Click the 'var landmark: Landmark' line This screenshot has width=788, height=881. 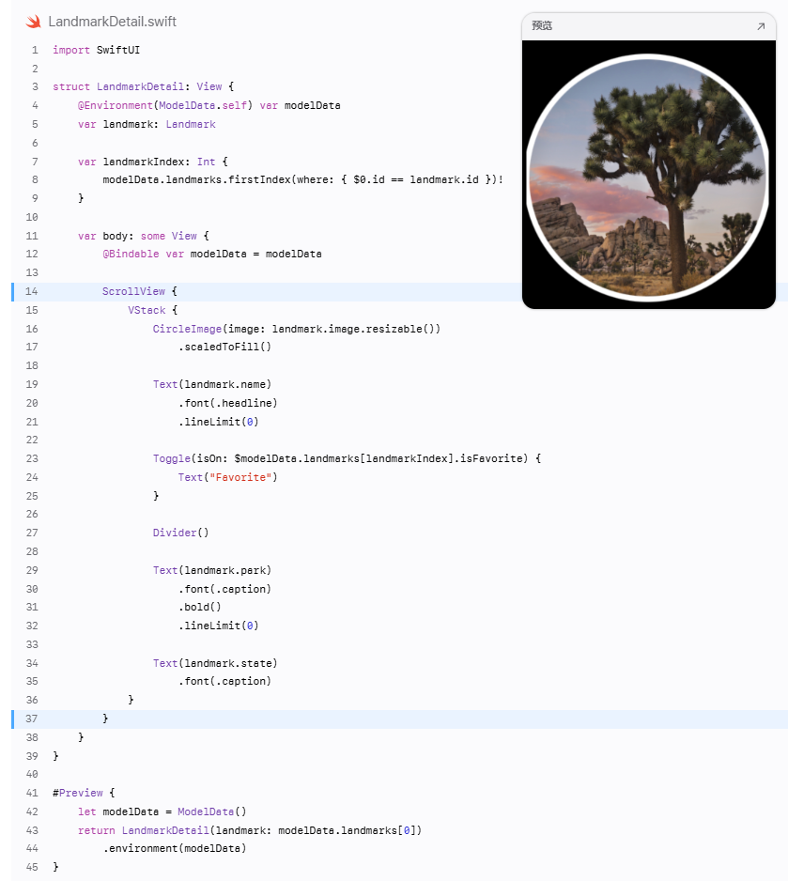point(147,124)
